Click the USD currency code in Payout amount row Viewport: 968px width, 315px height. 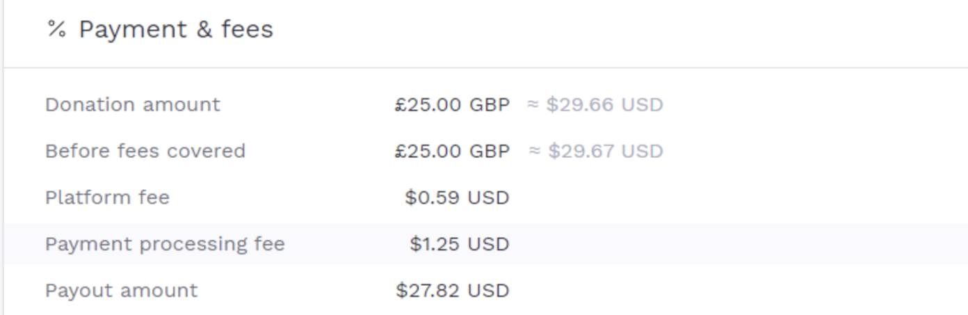click(488, 291)
